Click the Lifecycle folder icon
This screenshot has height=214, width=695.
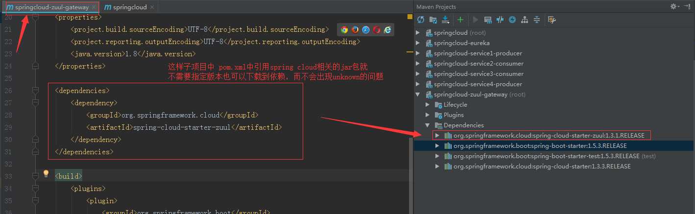438,105
